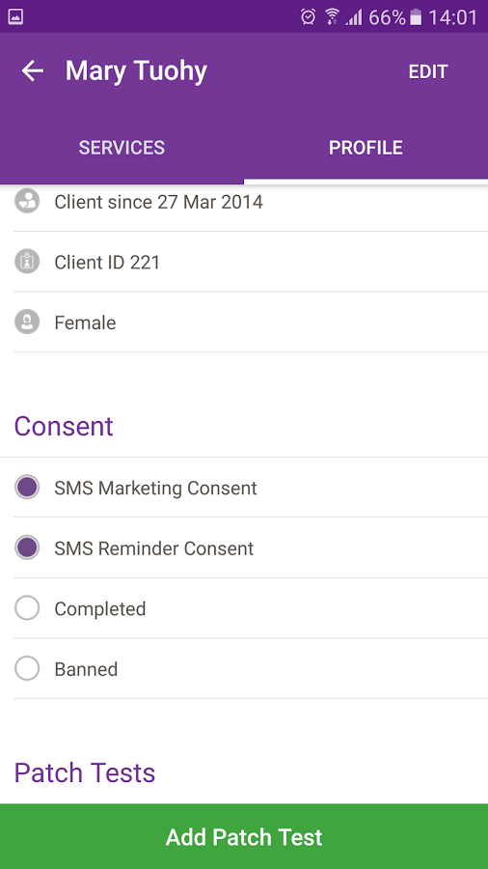Click the Patch Tests section heading
Image resolution: width=488 pixels, height=869 pixels.
pyautogui.click(x=85, y=772)
